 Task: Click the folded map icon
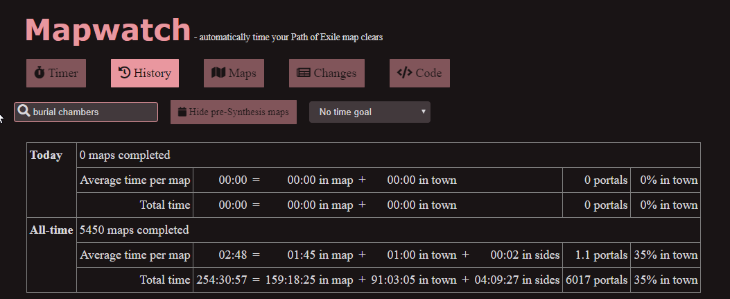coord(218,73)
